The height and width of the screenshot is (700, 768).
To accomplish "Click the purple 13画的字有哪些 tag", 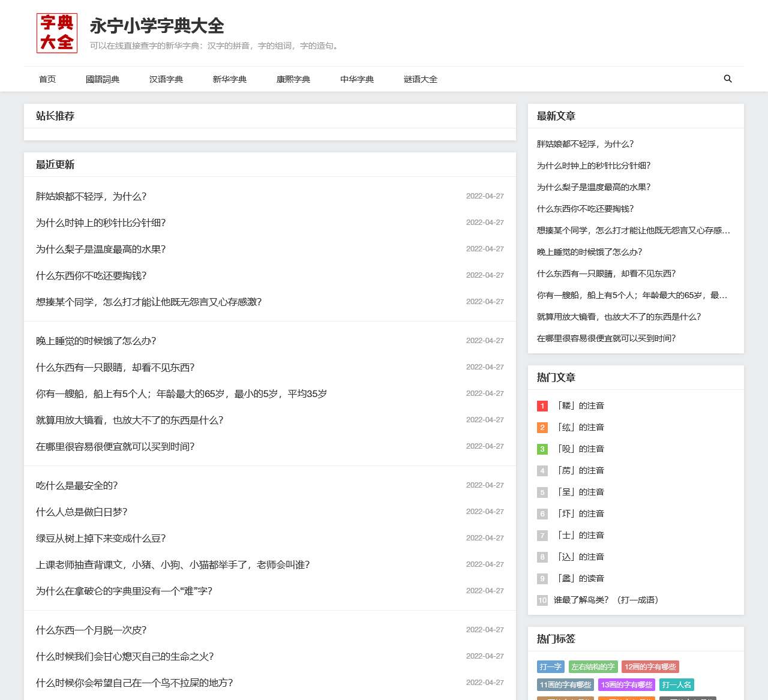I will 626,684.
